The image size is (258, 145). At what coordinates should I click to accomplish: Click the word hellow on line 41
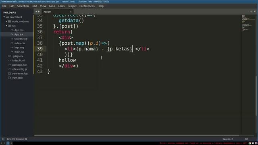(67, 60)
